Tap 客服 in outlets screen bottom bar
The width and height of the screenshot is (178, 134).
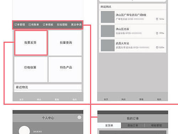click(141, 99)
